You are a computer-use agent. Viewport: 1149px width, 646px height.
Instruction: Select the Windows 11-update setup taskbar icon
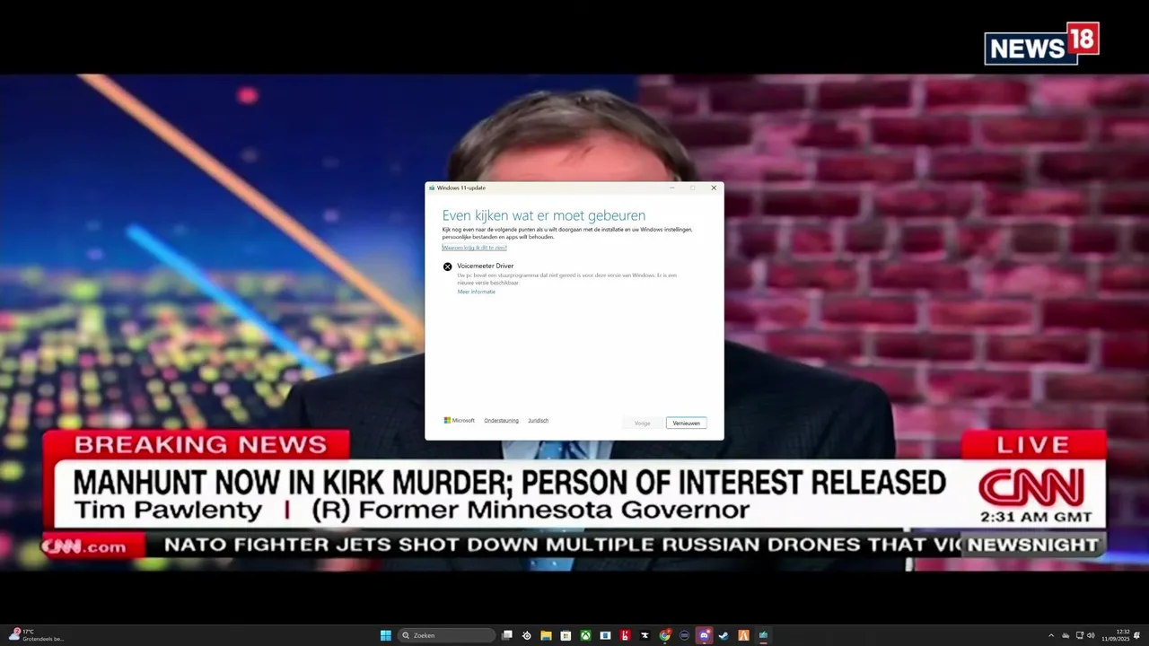click(x=764, y=635)
